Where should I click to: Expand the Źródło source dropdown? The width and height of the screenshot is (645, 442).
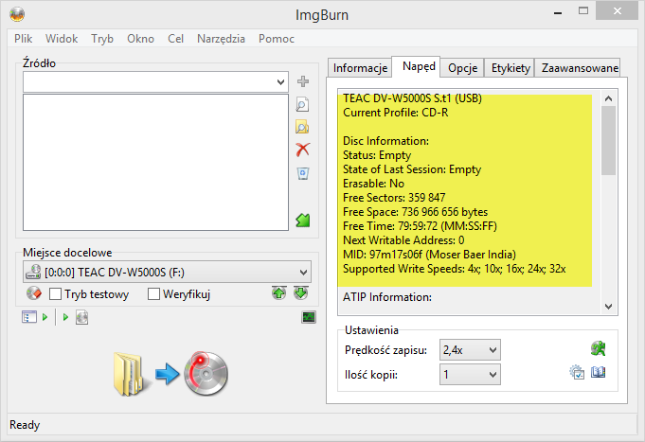(281, 81)
